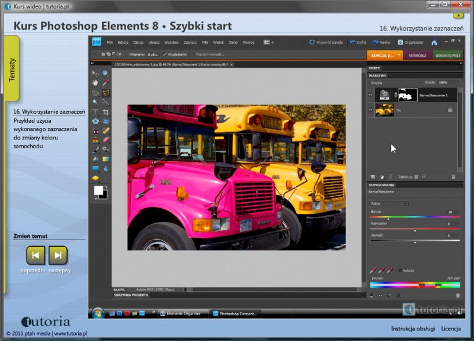The image size is (474, 341).
Task: Open the color range dropdown in Dopasowania
Action: click(389, 203)
